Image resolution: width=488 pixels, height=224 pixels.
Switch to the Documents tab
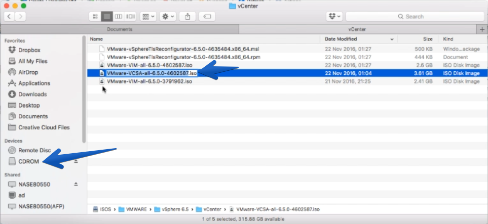click(x=120, y=29)
